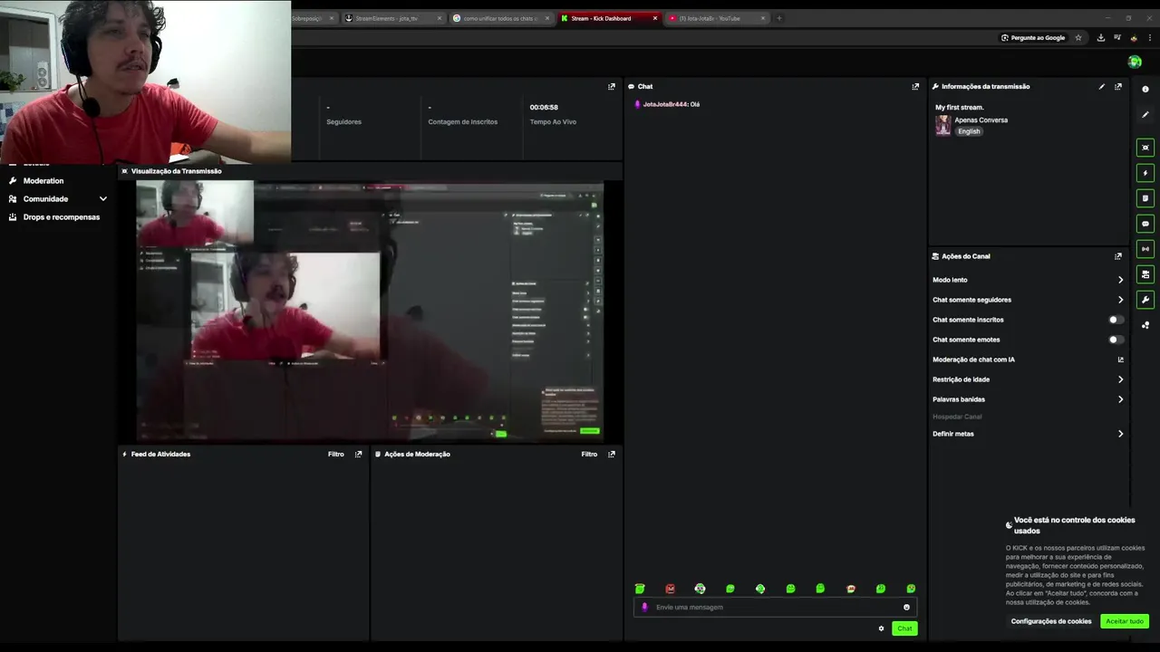This screenshot has width=1160, height=652.
Task: Open a new browser tab with the plus
Action: tap(779, 18)
